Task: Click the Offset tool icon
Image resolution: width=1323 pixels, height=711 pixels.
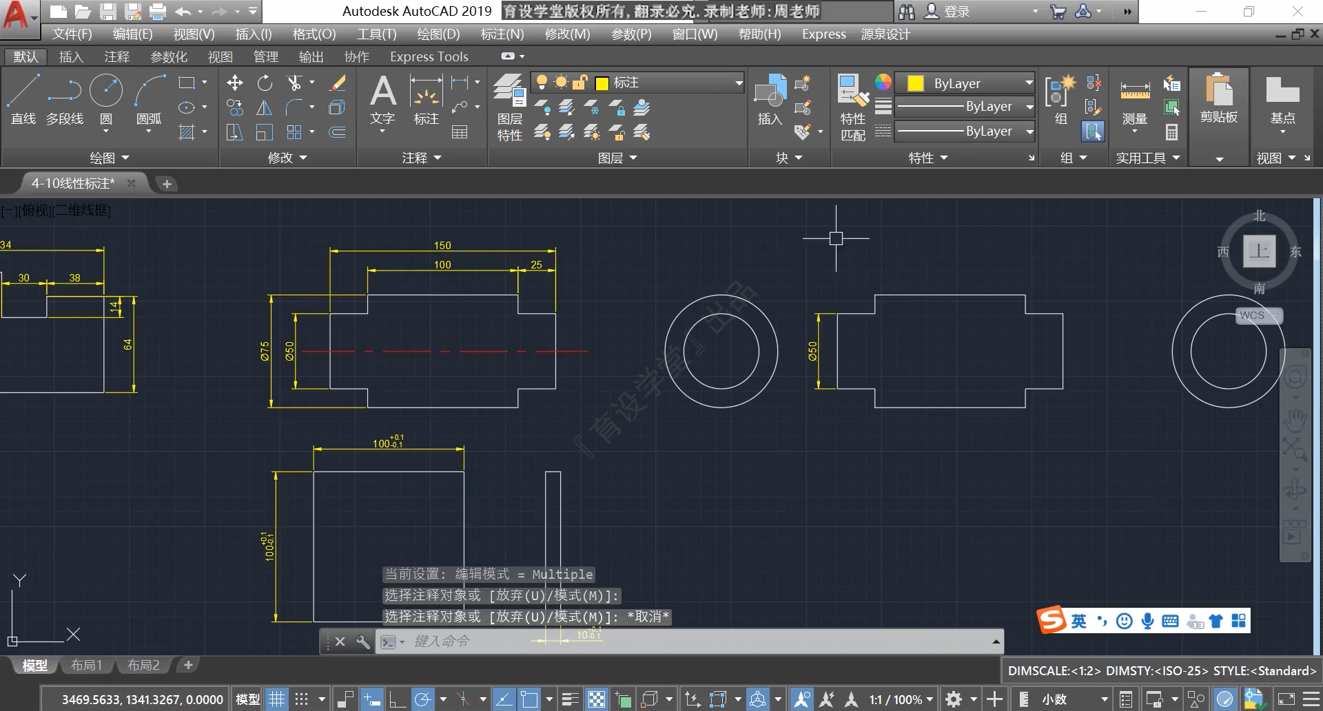Action: [x=337, y=132]
